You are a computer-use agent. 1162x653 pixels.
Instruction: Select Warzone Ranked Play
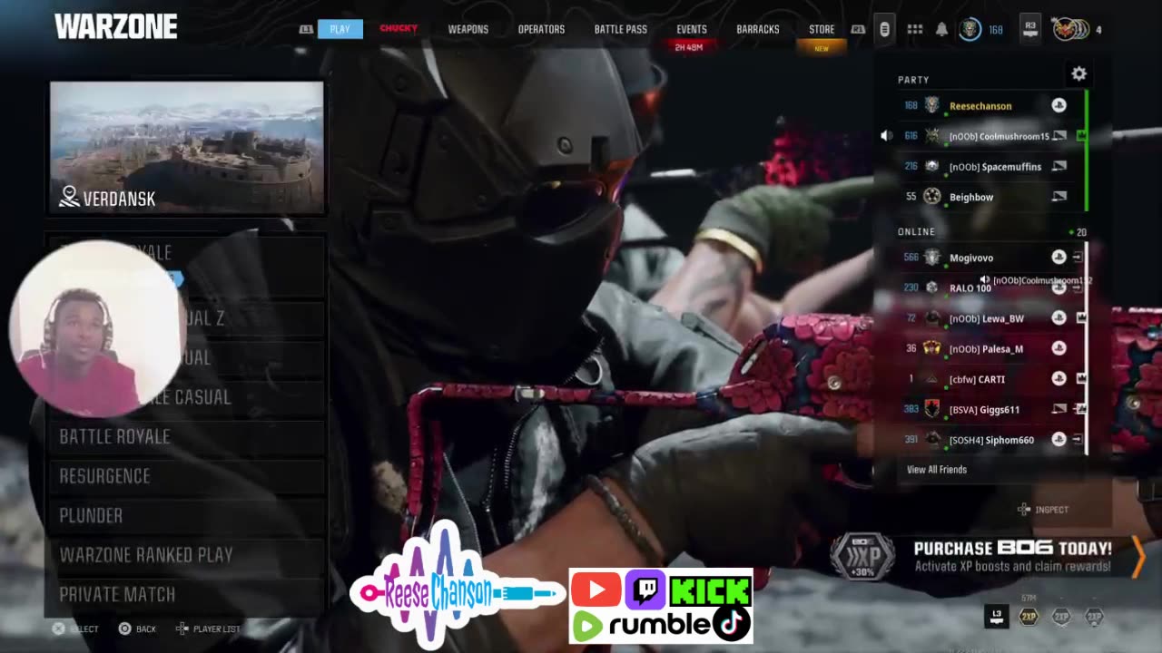point(186,555)
